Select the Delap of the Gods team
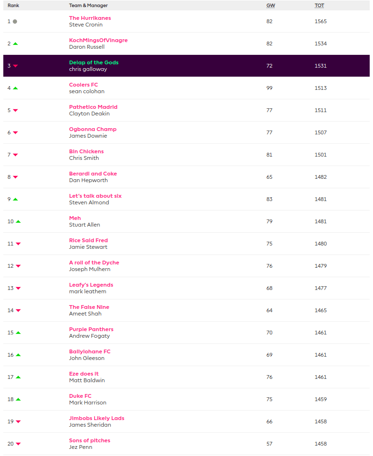The image size is (373, 456). 94,62
